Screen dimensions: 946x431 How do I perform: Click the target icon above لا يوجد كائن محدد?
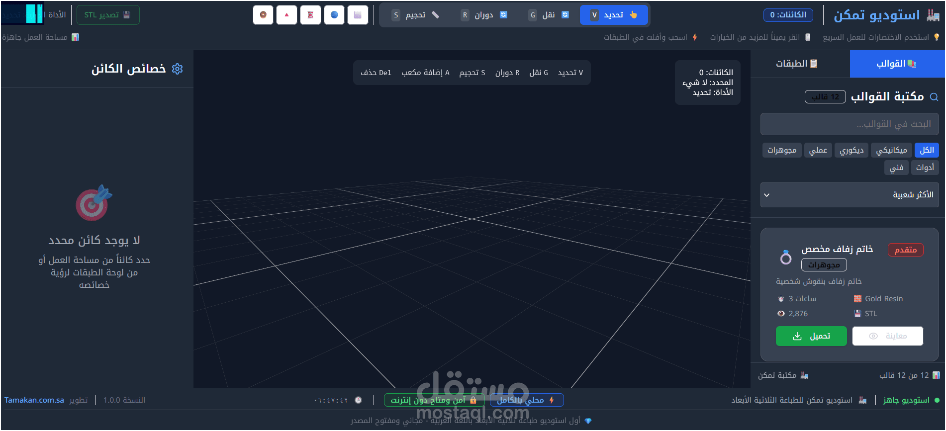[x=94, y=203]
